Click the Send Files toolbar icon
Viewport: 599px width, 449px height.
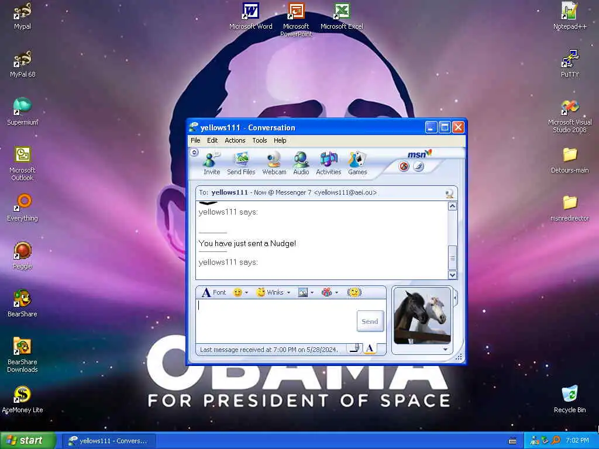tap(241, 164)
